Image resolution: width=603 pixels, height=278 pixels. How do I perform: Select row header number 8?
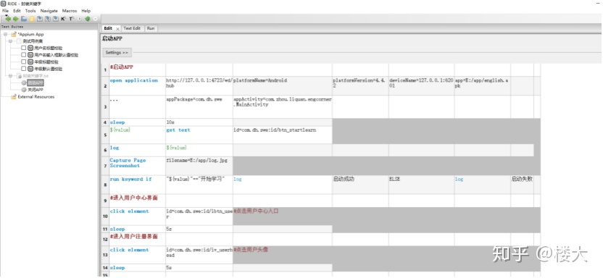coord(105,185)
